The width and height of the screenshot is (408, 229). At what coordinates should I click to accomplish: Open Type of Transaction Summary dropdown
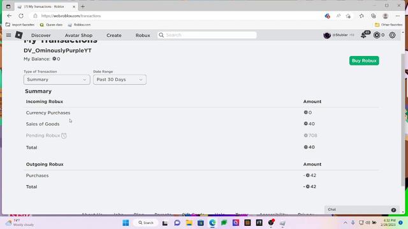pos(57,80)
